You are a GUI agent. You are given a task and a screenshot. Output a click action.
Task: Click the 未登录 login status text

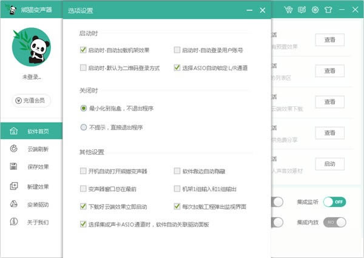pos(32,77)
